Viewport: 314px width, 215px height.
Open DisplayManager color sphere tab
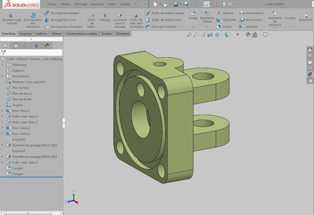pos(47,46)
